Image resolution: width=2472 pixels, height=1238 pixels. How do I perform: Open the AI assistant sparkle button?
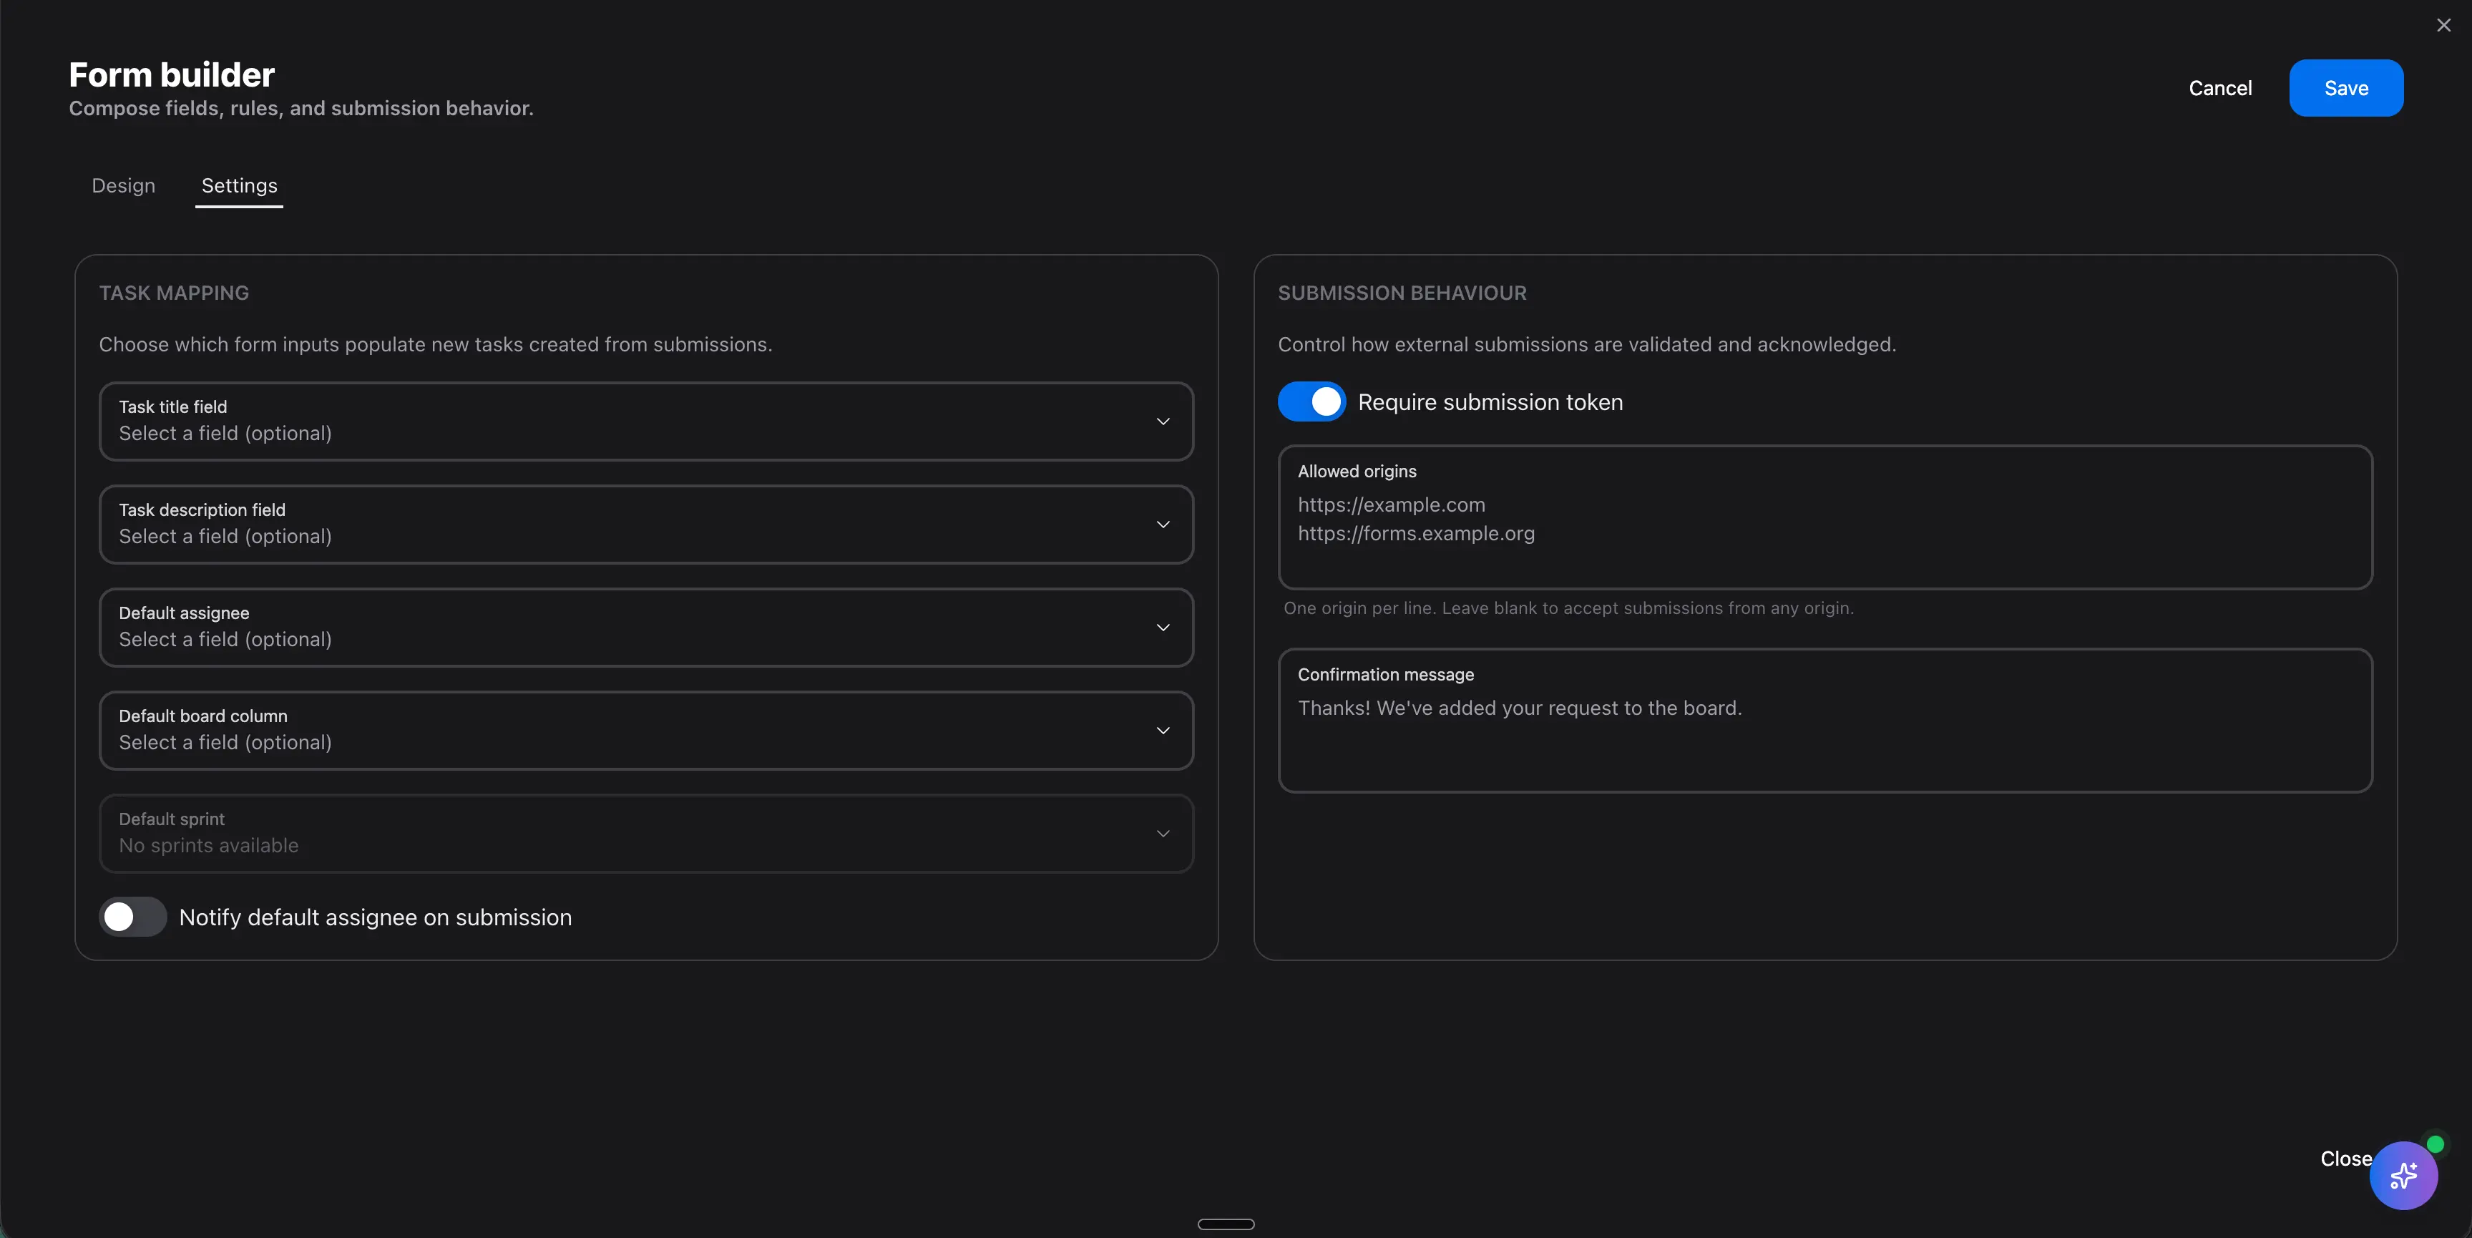click(x=2403, y=1174)
